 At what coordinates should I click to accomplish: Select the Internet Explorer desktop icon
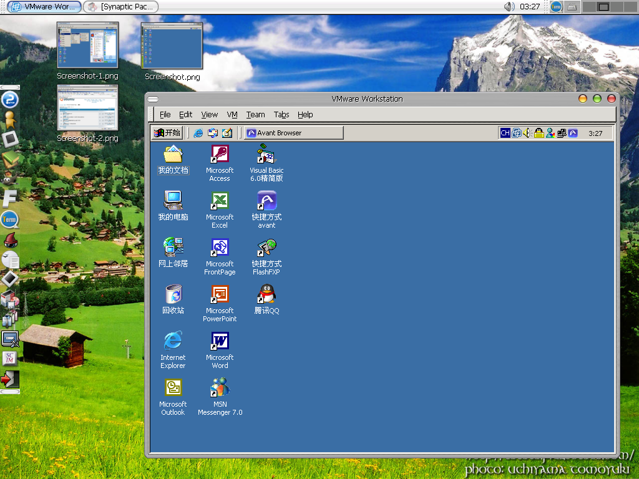[x=173, y=341]
